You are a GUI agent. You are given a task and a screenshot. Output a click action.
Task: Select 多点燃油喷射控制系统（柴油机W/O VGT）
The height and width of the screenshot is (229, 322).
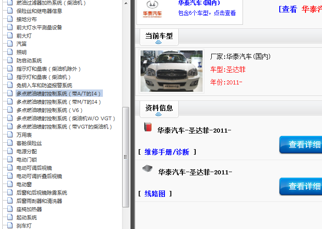[66, 118]
